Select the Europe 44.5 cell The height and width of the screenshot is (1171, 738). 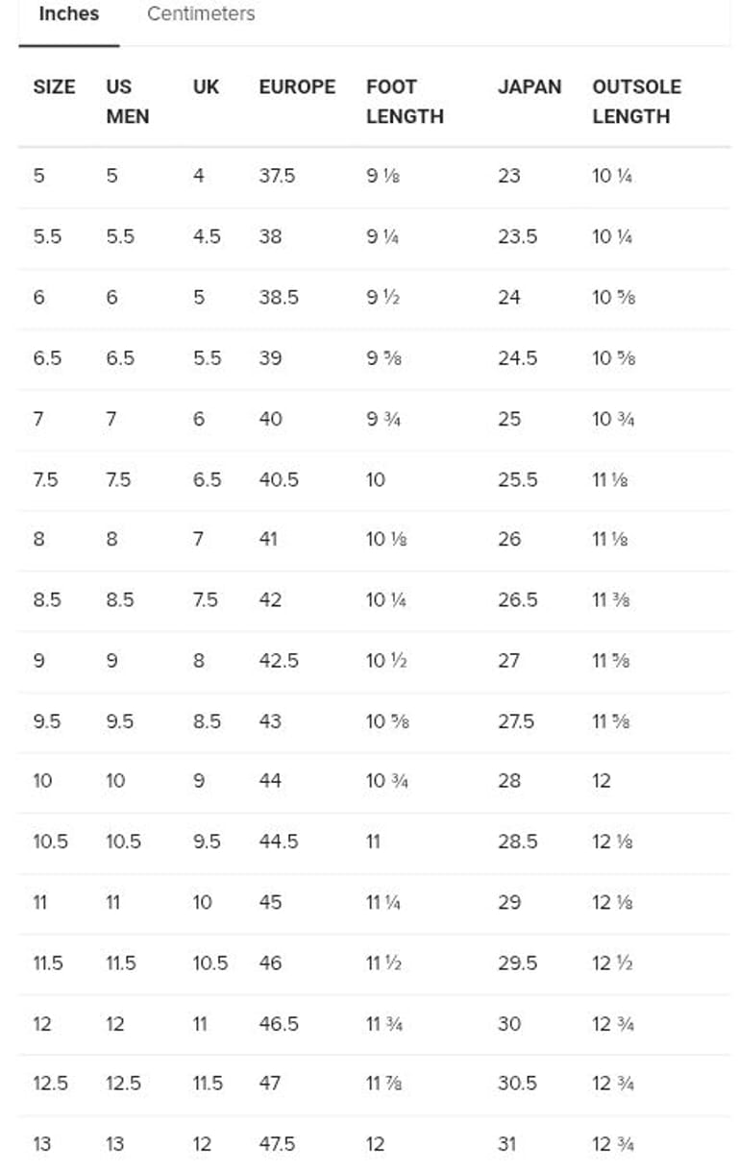[x=279, y=842]
